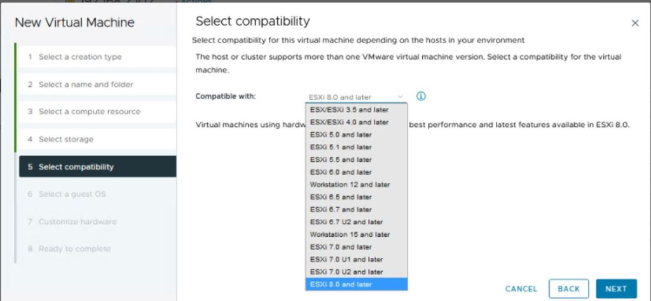The image size is (651, 301).
Task: Choose ESX/ESXi 4.0 and later
Action: point(356,123)
